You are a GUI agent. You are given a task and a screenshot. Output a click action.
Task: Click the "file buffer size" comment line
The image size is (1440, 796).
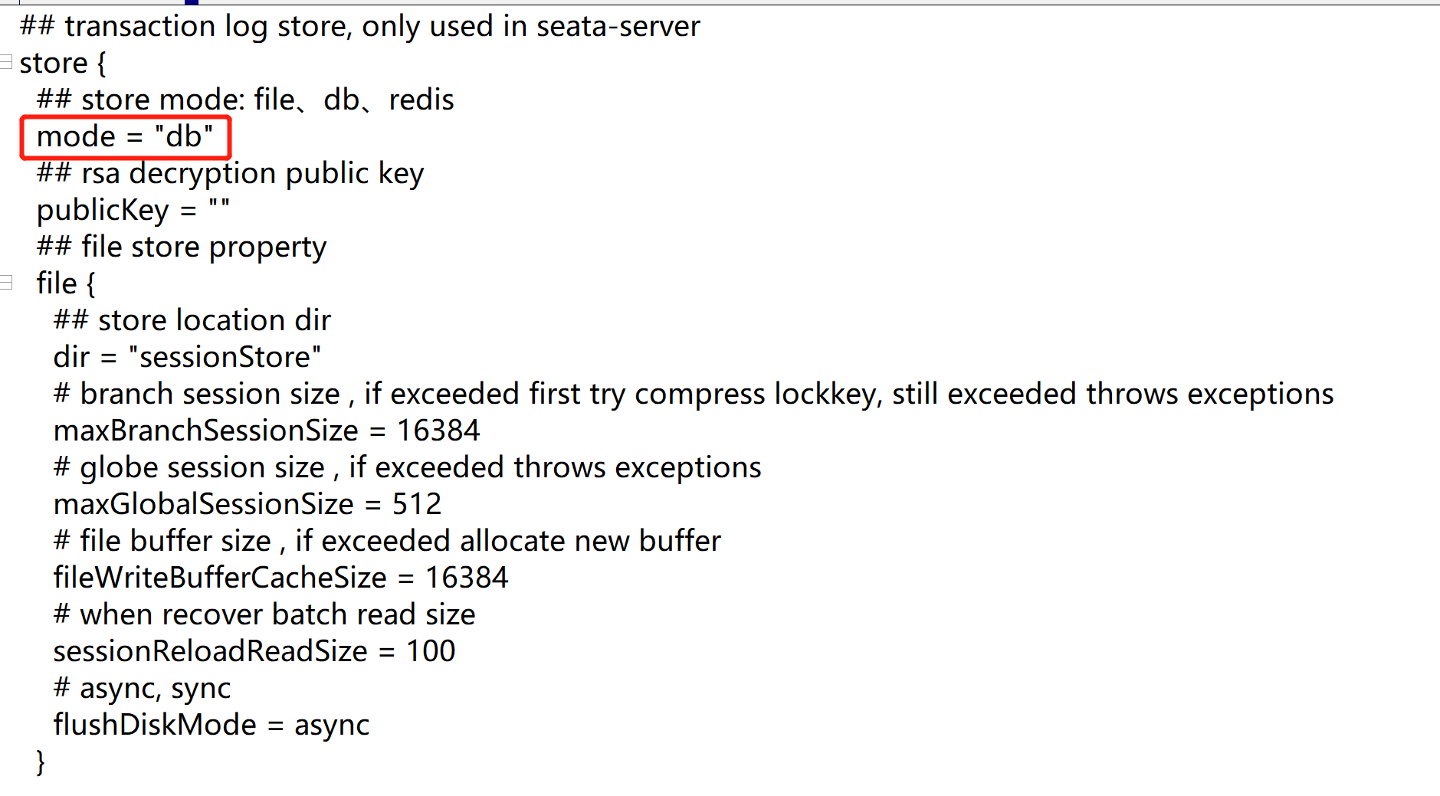387,541
